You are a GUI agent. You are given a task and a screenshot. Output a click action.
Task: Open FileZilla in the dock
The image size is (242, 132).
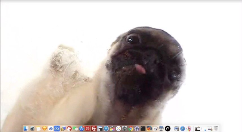coord(94,129)
